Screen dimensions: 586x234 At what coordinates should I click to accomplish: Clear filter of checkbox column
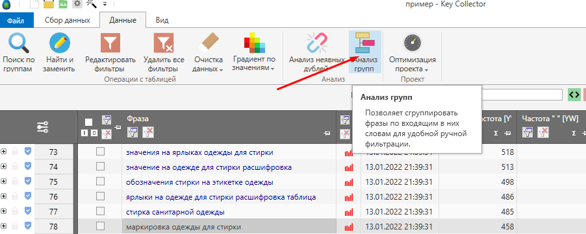point(107,134)
